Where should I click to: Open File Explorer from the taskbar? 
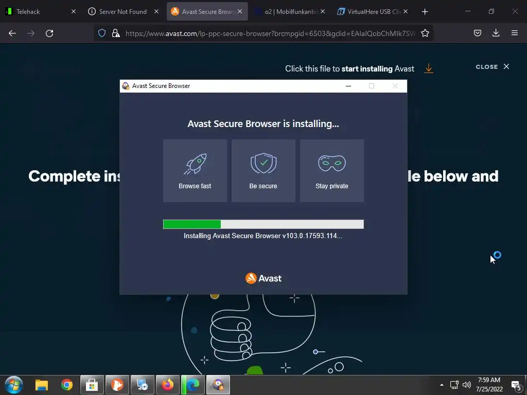42,385
